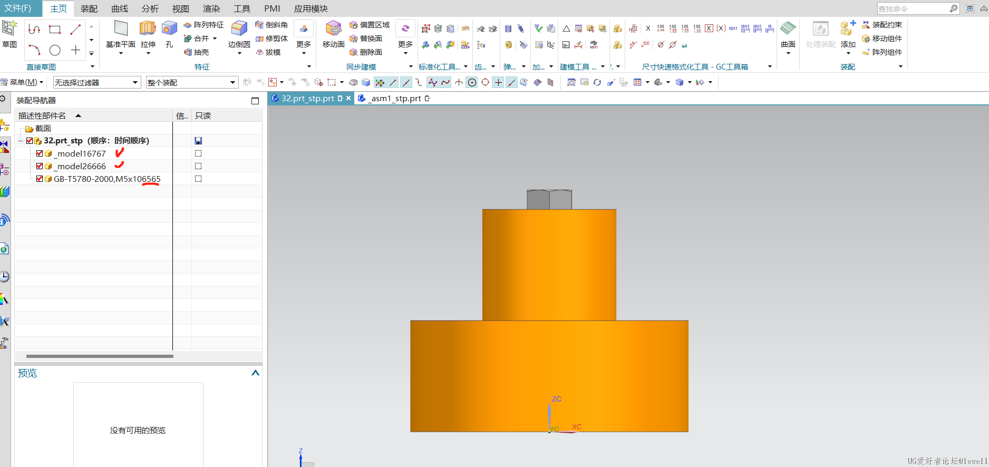Screen dimensions: 989x467
Task: Switch to the 曲线 ribbon tab
Action: coord(120,8)
